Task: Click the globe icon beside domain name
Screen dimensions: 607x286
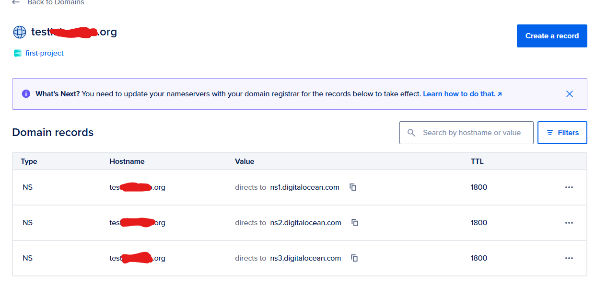Action: click(20, 32)
